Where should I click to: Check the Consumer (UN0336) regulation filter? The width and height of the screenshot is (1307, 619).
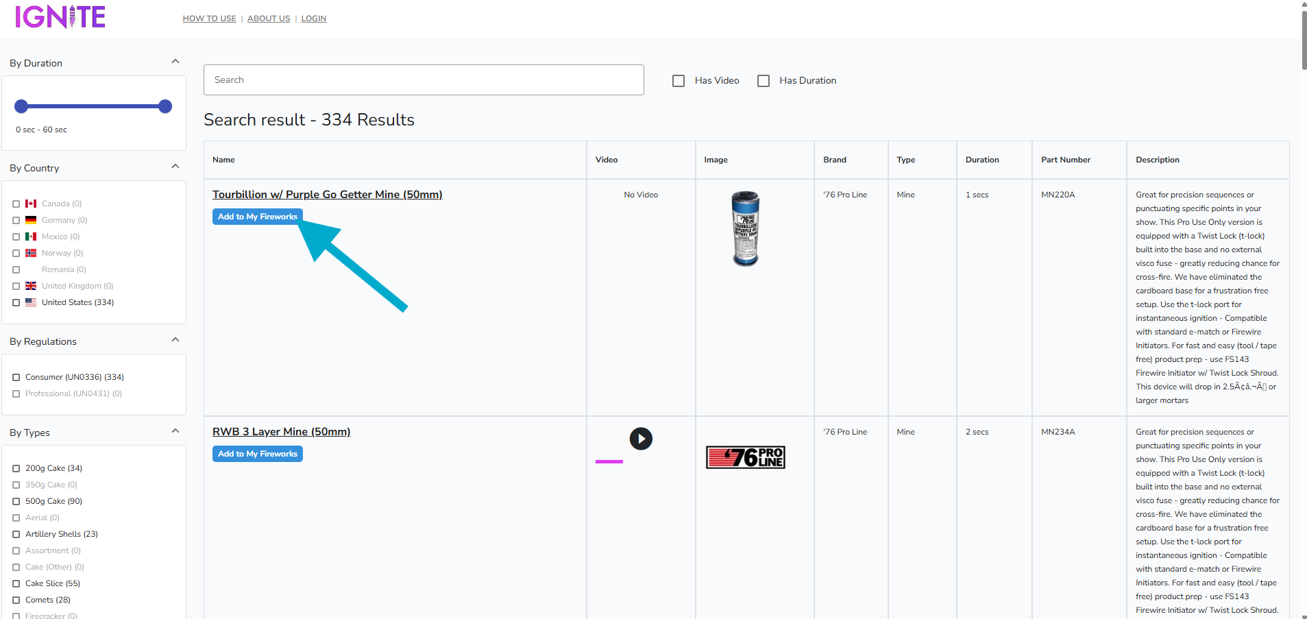16,378
